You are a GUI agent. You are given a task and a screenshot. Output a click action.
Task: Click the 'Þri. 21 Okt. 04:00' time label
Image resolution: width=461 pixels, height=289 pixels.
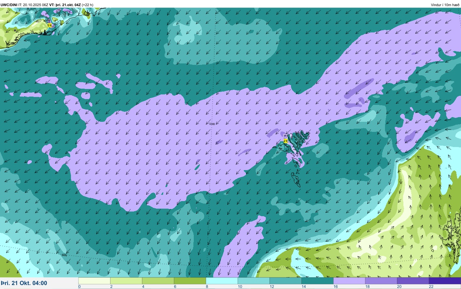pyautogui.click(x=24, y=283)
